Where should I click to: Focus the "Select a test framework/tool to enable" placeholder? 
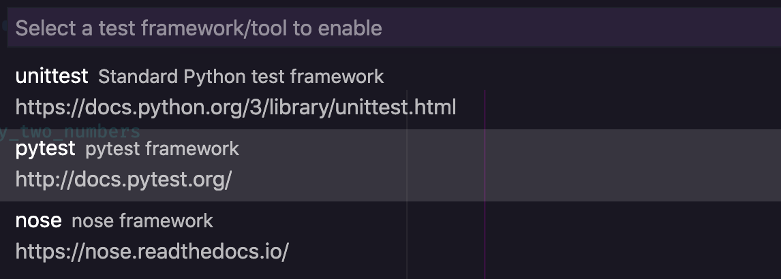click(x=198, y=28)
